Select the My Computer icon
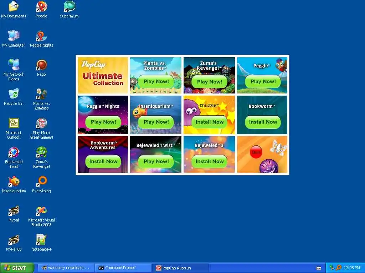Viewport: 365px width, 273px height. point(14,39)
